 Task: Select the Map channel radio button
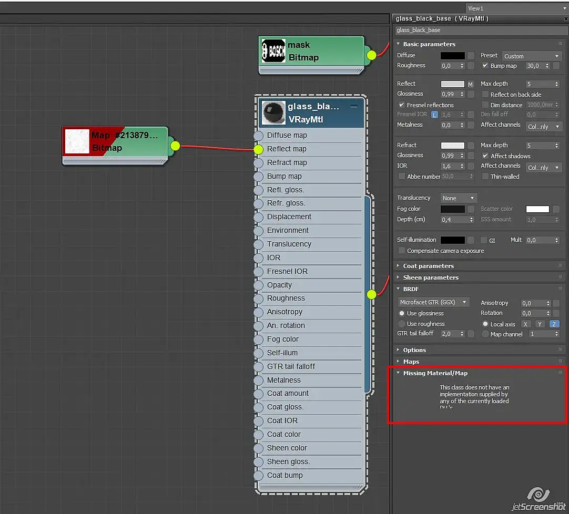tap(485, 334)
